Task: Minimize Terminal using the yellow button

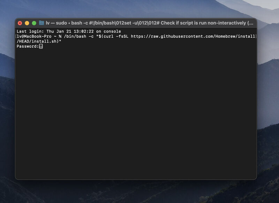Action: point(27,23)
